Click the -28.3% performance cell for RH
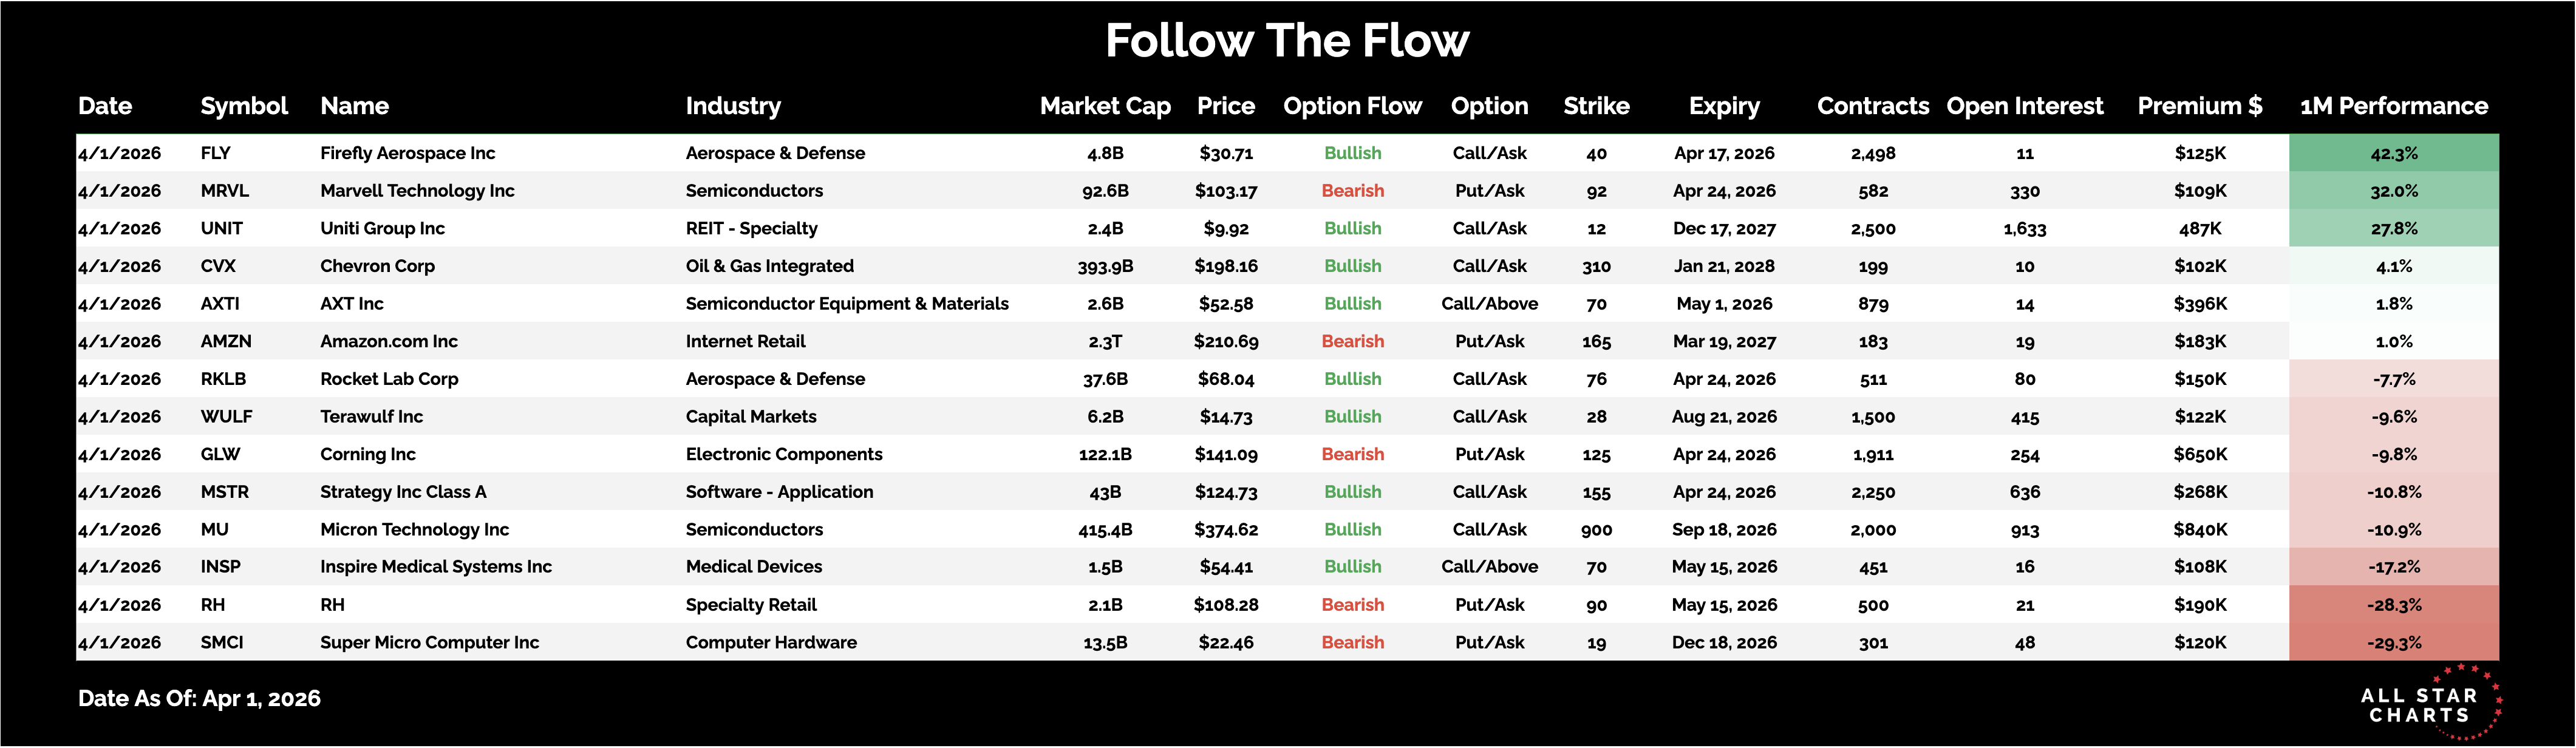Image resolution: width=2576 pixels, height=748 pixels. (2393, 605)
